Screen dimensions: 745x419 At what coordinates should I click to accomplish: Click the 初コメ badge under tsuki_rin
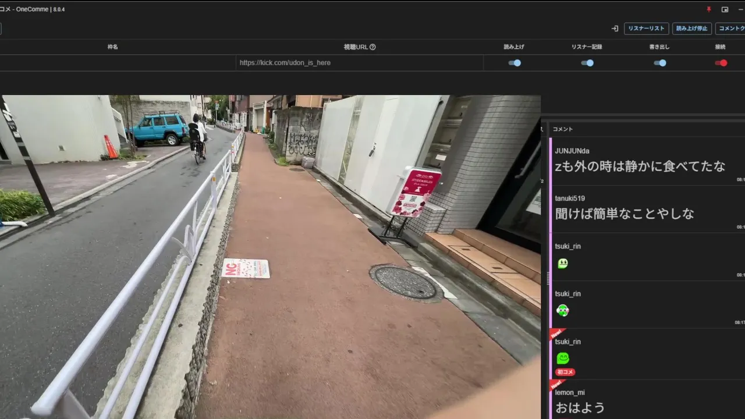point(565,372)
